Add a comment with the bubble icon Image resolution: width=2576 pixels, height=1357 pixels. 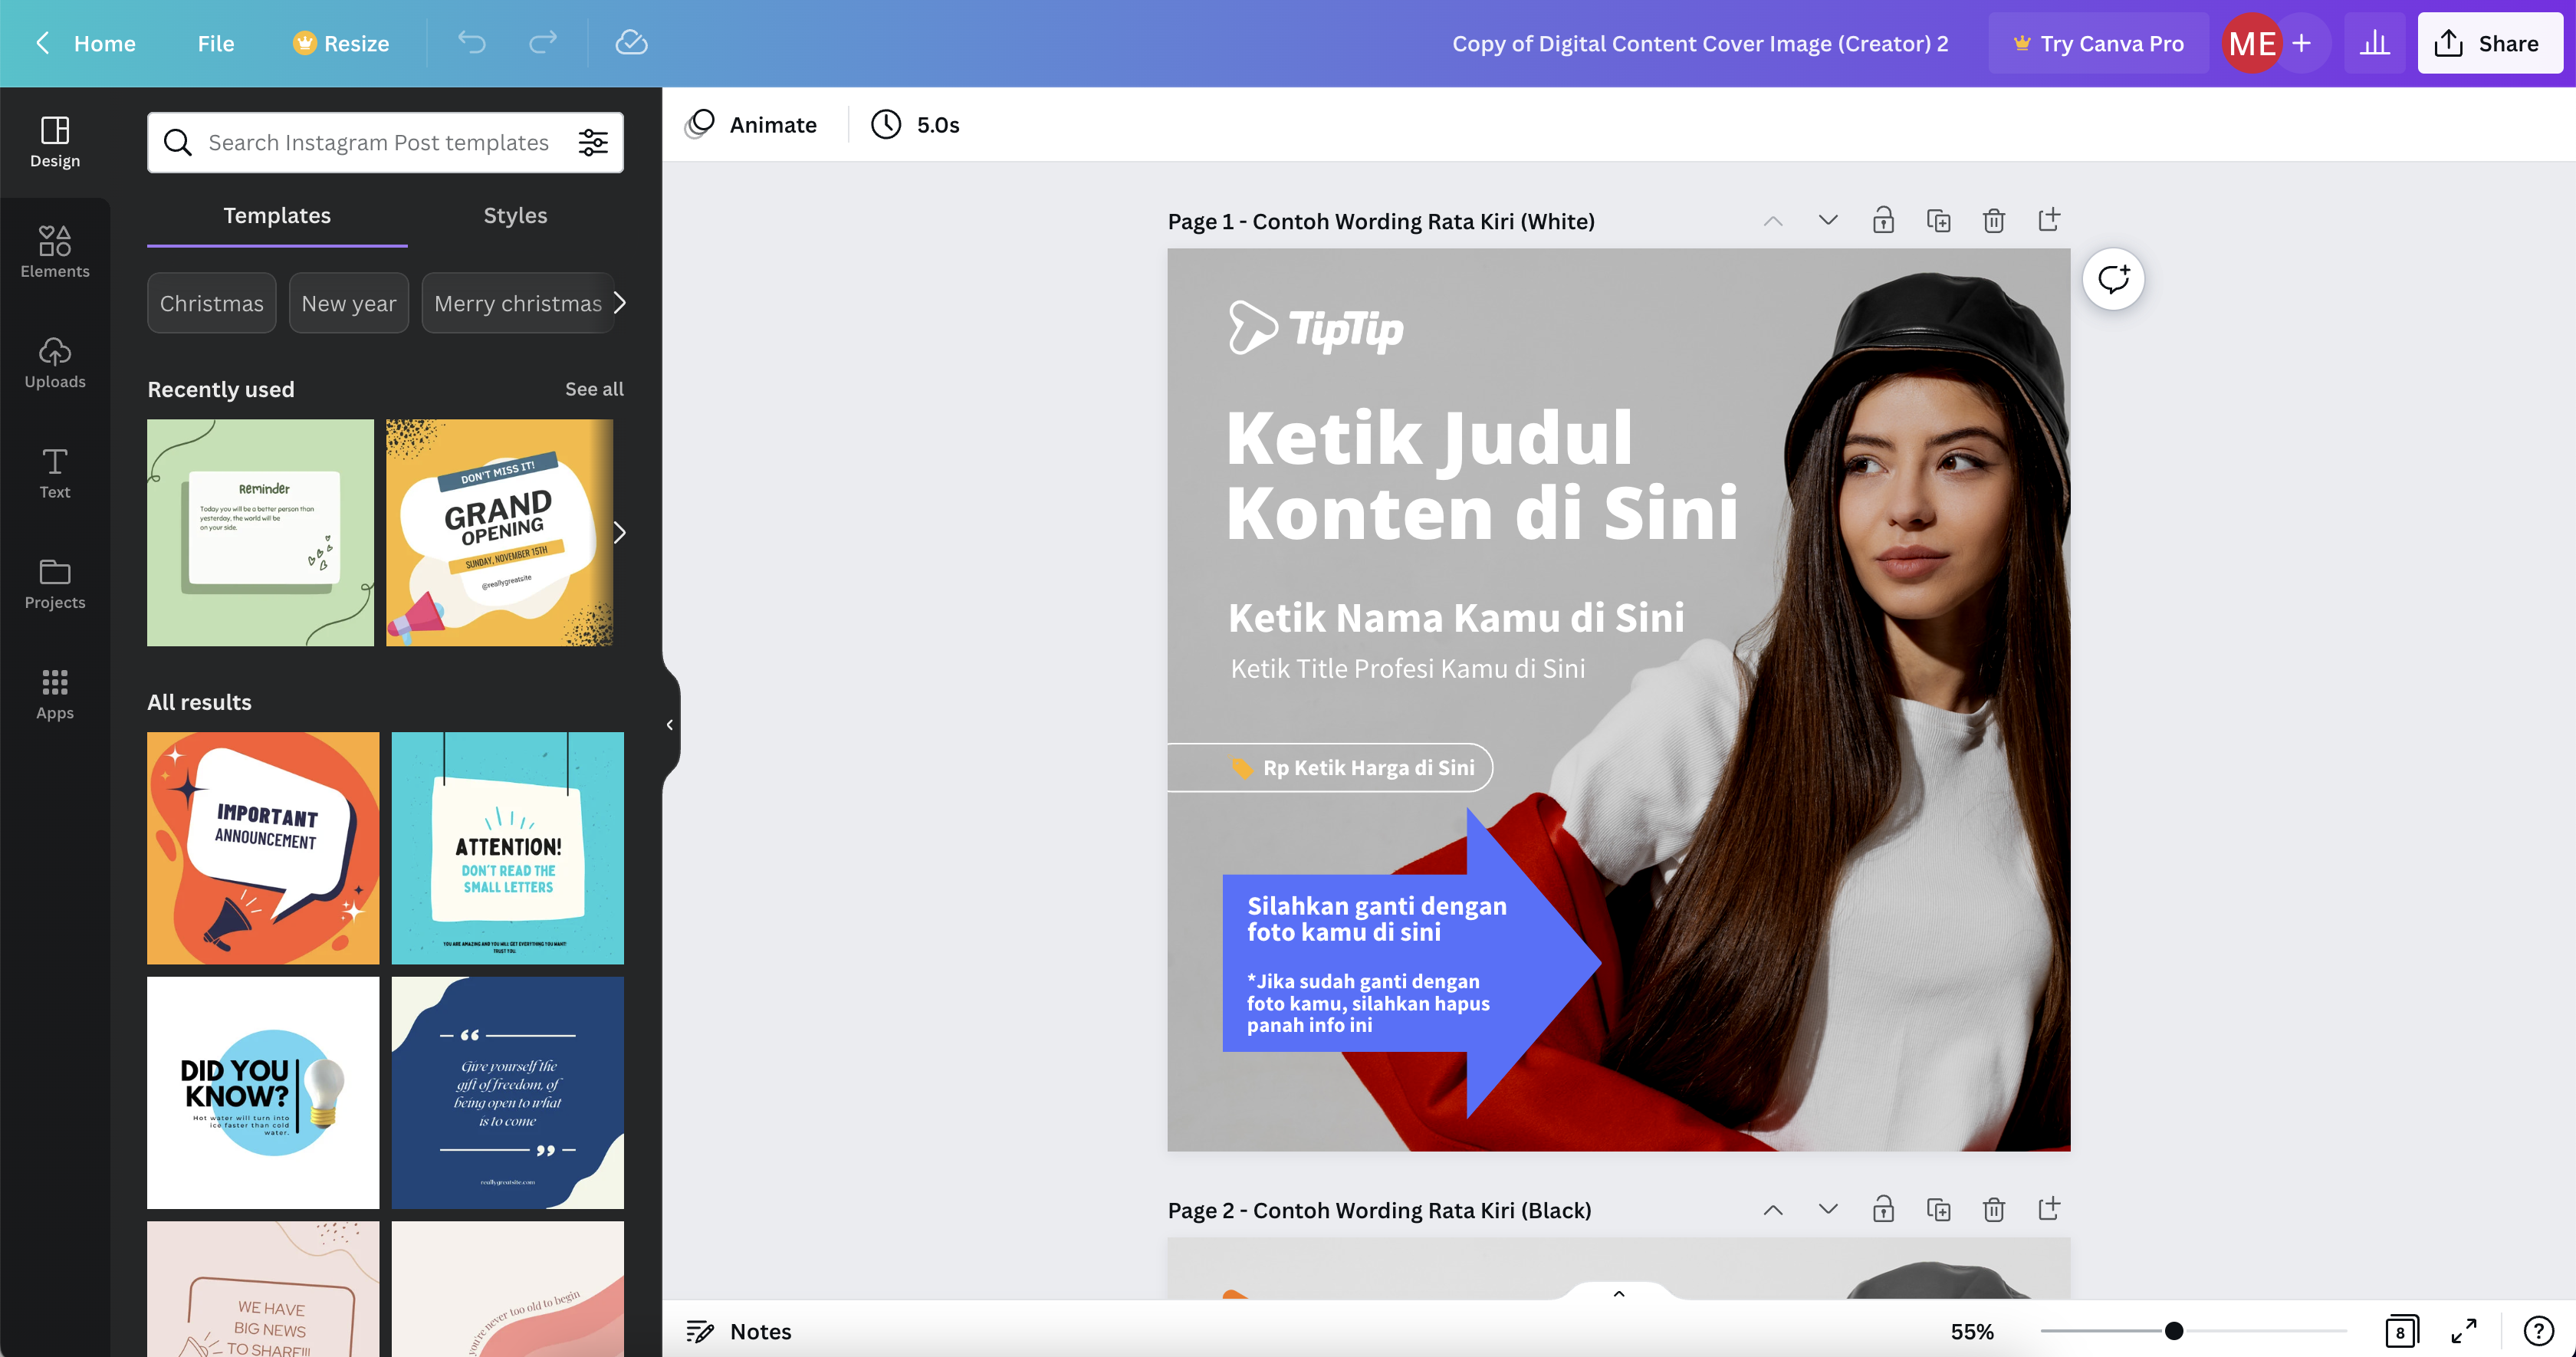point(2113,279)
